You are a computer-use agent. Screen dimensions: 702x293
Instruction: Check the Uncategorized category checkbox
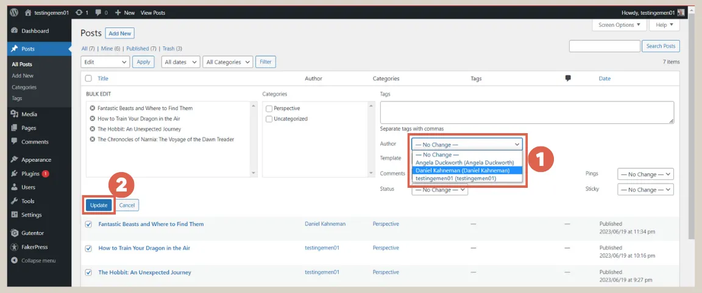pyautogui.click(x=269, y=119)
